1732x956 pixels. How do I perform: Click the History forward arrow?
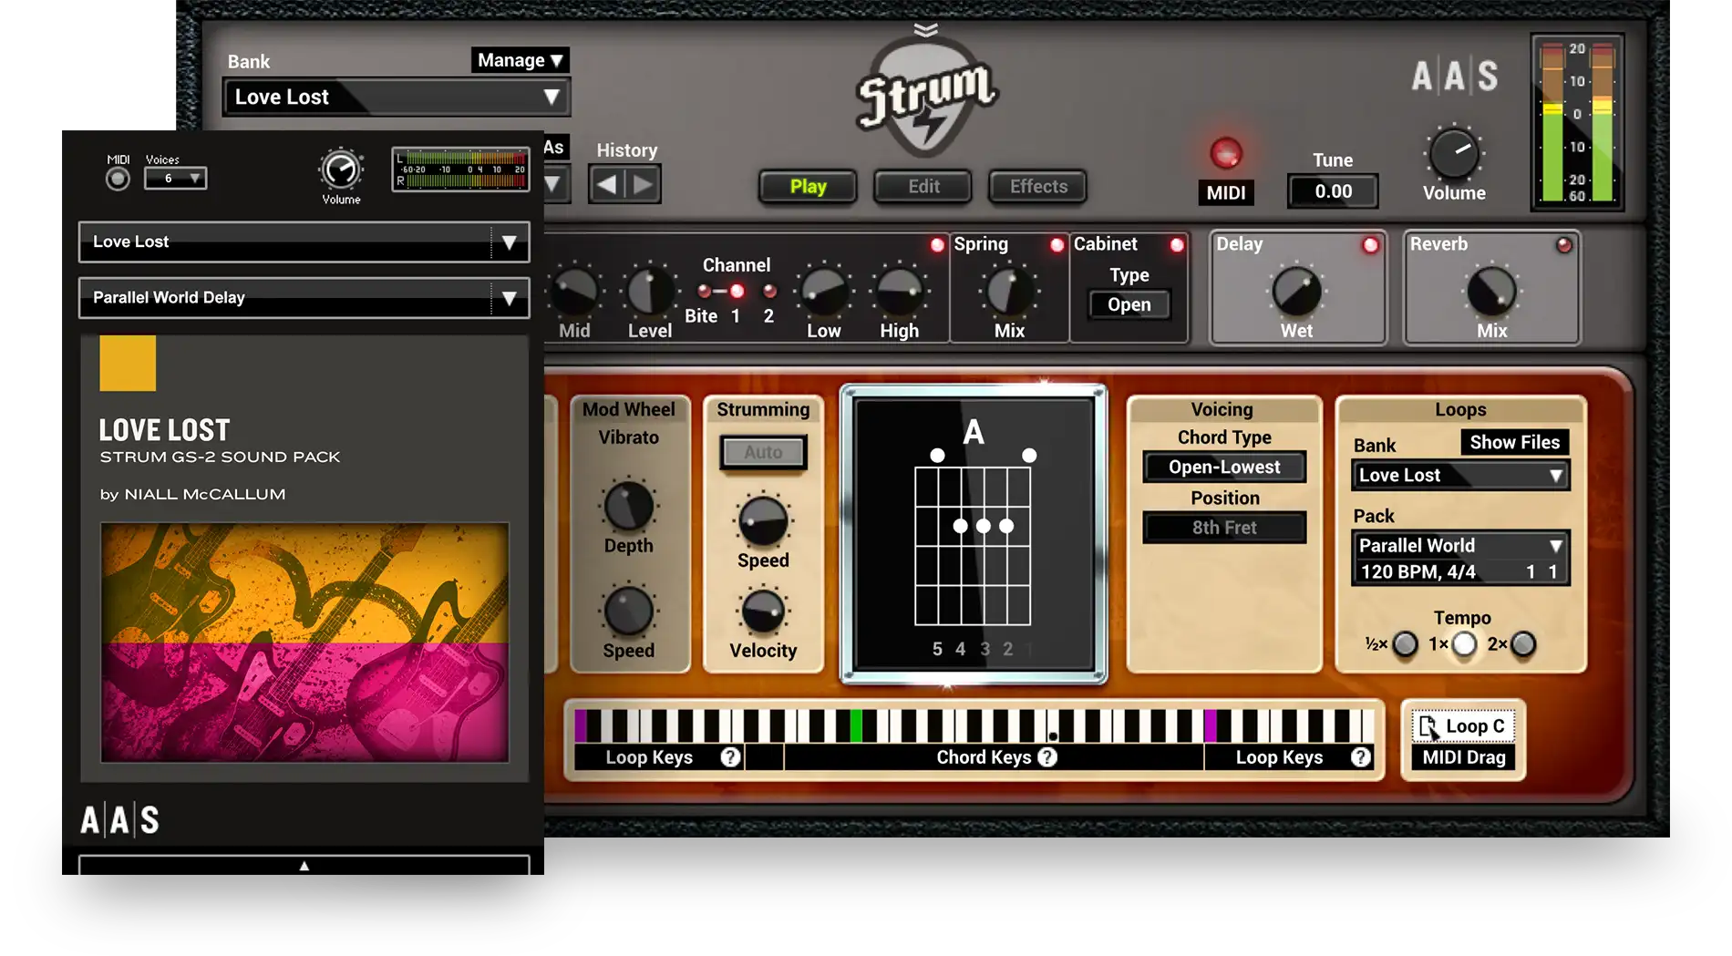tap(644, 185)
